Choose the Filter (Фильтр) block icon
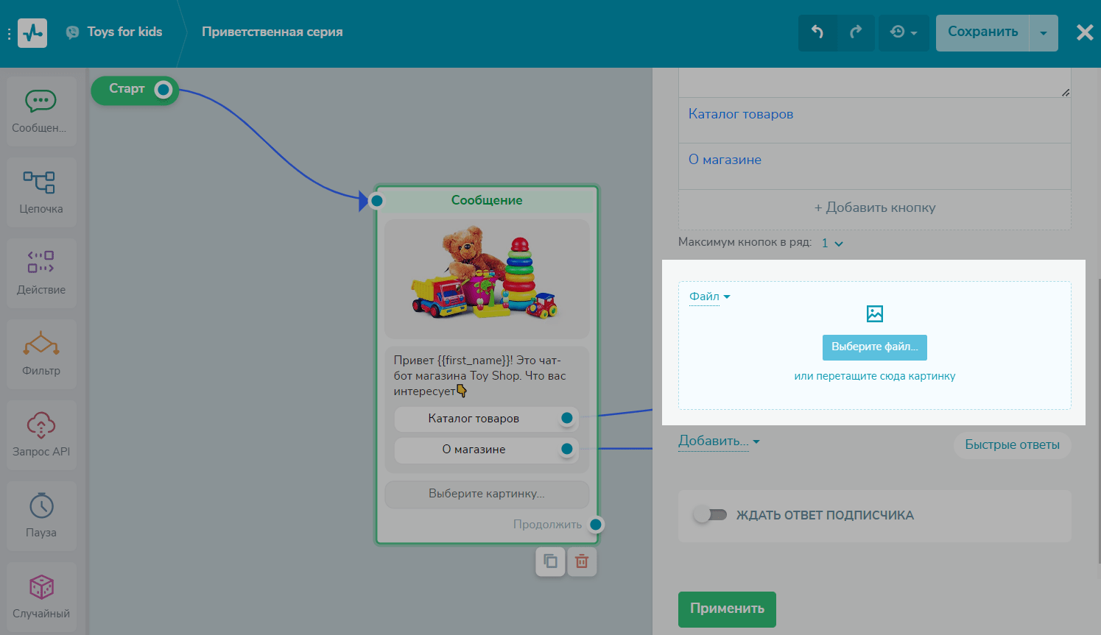This screenshot has width=1101, height=635. (41, 353)
